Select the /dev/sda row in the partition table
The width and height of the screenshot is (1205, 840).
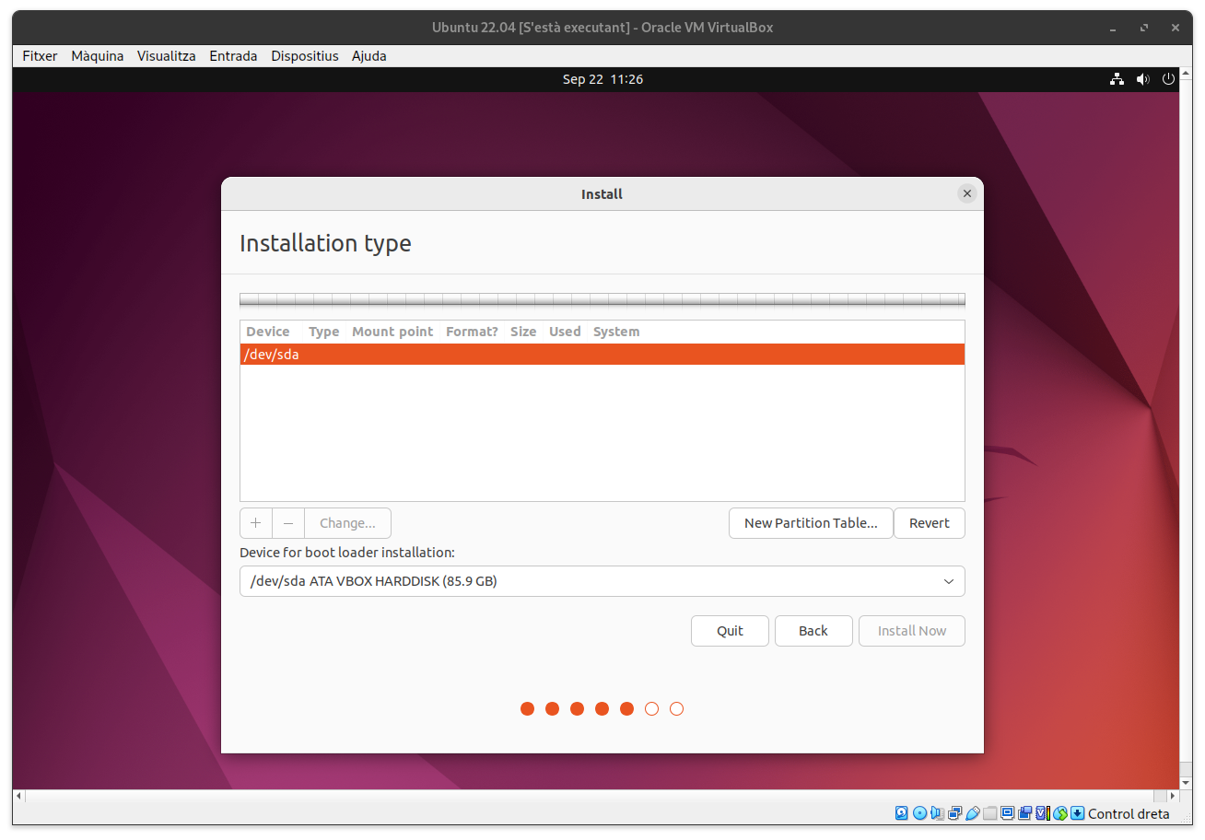[602, 355]
